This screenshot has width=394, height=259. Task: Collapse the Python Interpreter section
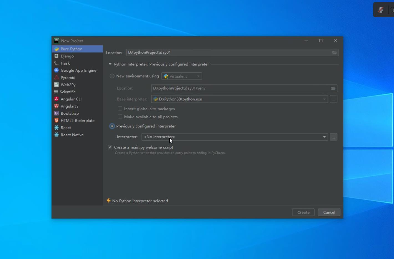110,64
